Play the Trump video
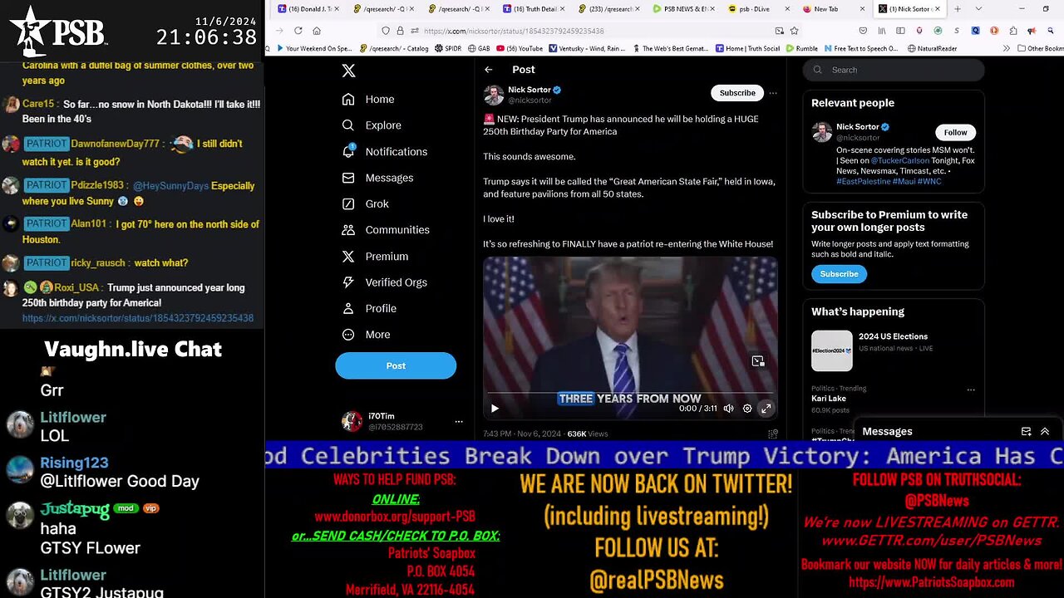The image size is (1064, 598). pos(495,409)
